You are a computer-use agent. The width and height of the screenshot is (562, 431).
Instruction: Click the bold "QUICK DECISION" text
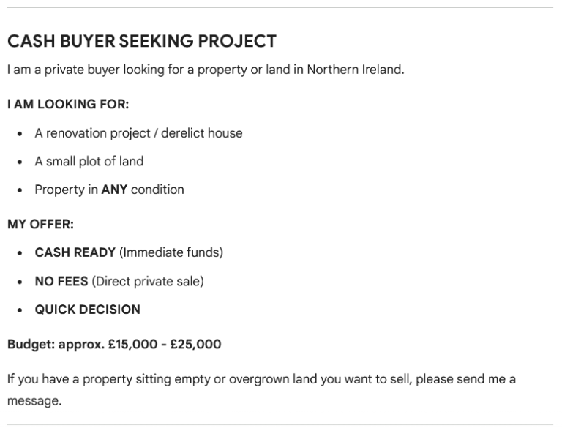[x=88, y=310]
